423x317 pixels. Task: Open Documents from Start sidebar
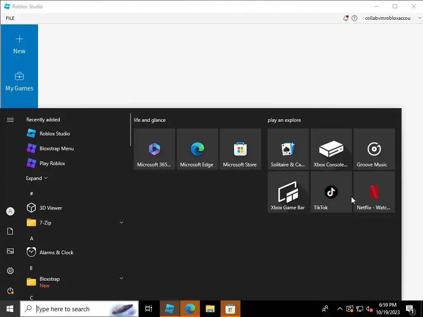coord(10,231)
